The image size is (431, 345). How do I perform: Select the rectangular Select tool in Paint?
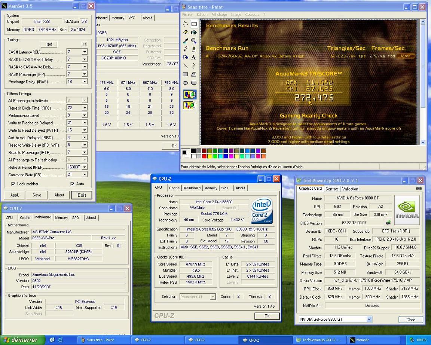click(x=194, y=24)
